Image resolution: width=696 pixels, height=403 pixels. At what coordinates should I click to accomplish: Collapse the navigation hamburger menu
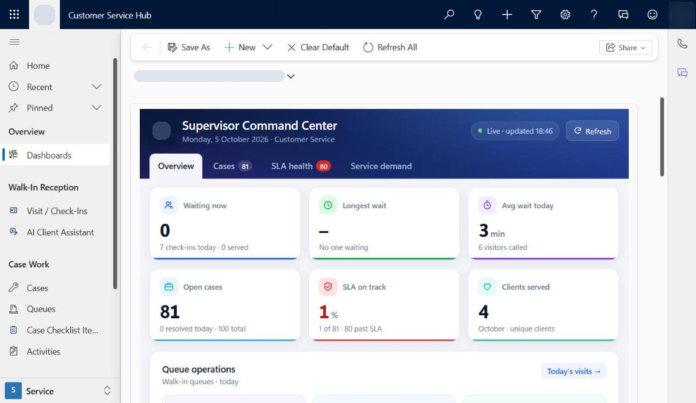[14, 42]
